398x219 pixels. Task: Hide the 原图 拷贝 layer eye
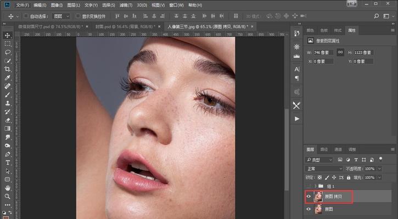[309, 197]
